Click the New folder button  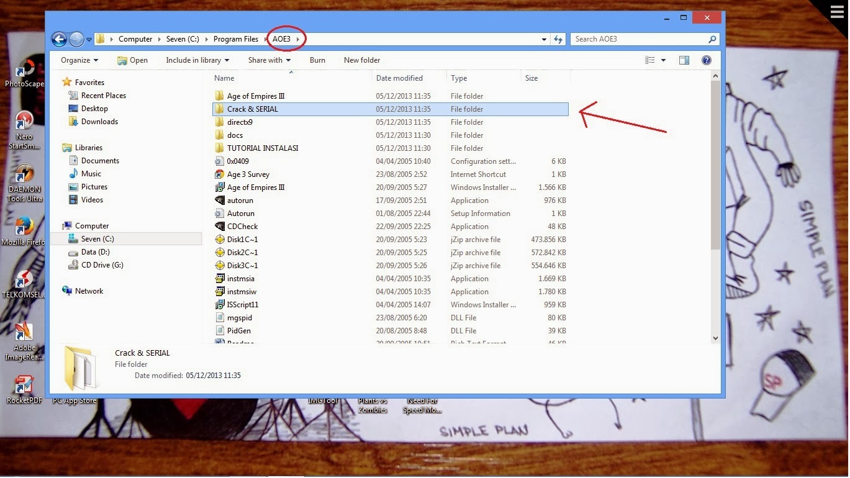point(362,60)
